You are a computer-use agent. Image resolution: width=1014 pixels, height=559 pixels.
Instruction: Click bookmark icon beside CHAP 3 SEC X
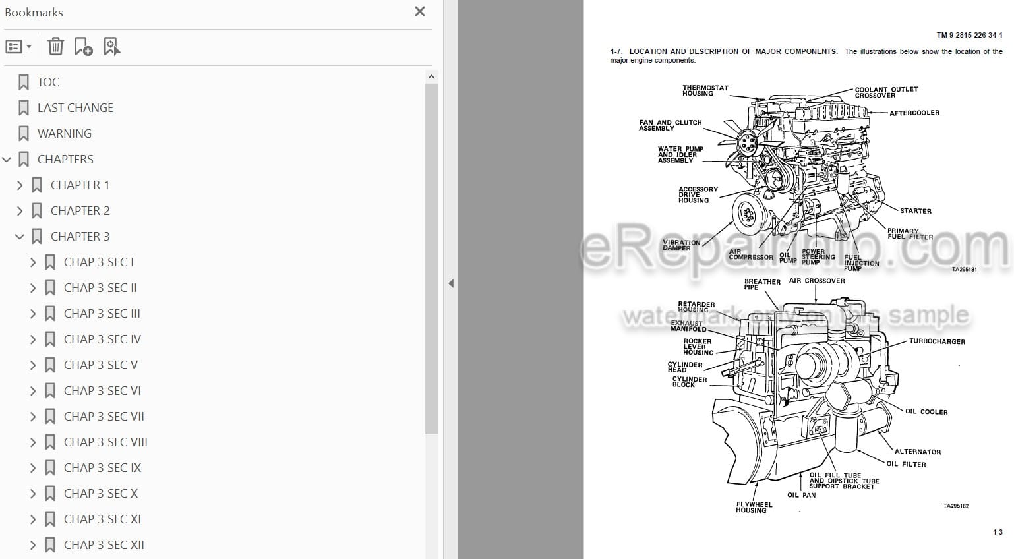click(x=50, y=494)
